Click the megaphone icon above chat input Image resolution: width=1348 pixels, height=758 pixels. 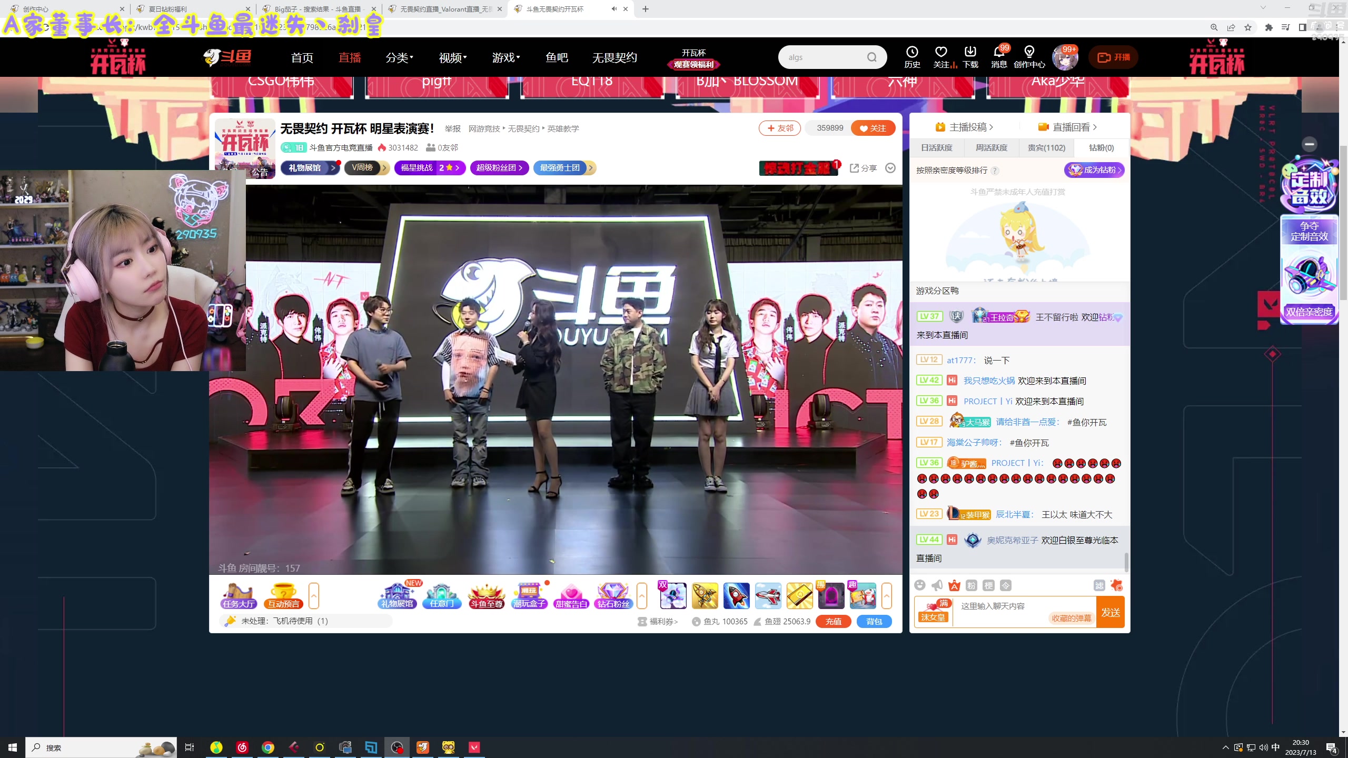(x=937, y=585)
